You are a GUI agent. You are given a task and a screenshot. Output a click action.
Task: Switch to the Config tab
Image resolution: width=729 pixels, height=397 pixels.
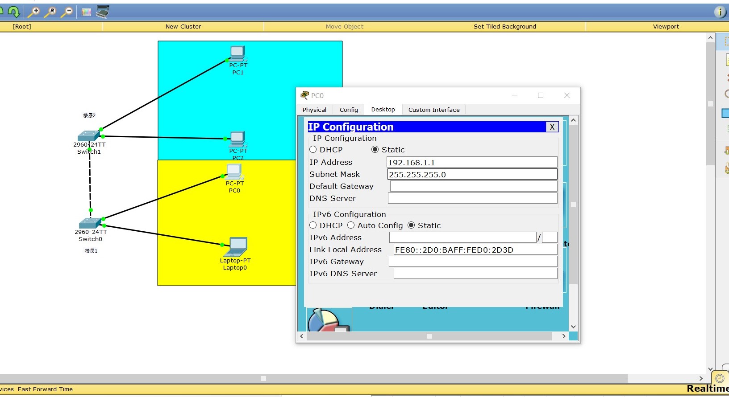(349, 110)
